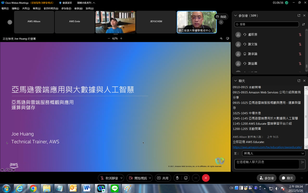Open the AWS Educate registration link
Viewport: 308px width, 193px height.
point(267,147)
